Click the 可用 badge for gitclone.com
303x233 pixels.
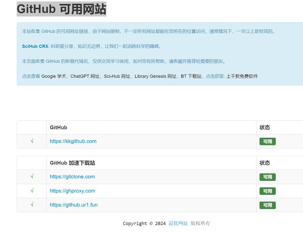pyautogui.click(x=267, y=177)
